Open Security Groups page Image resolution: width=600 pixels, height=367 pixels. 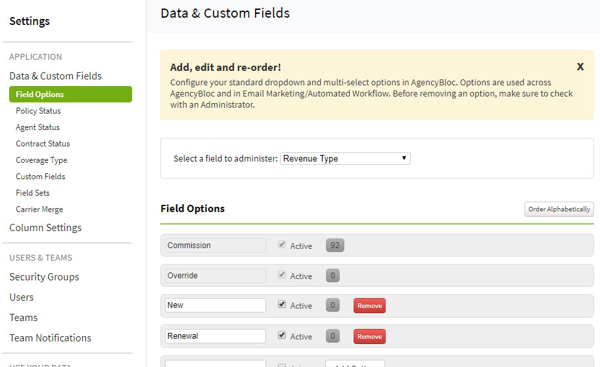pyautogui.click(x=44, y=277)
